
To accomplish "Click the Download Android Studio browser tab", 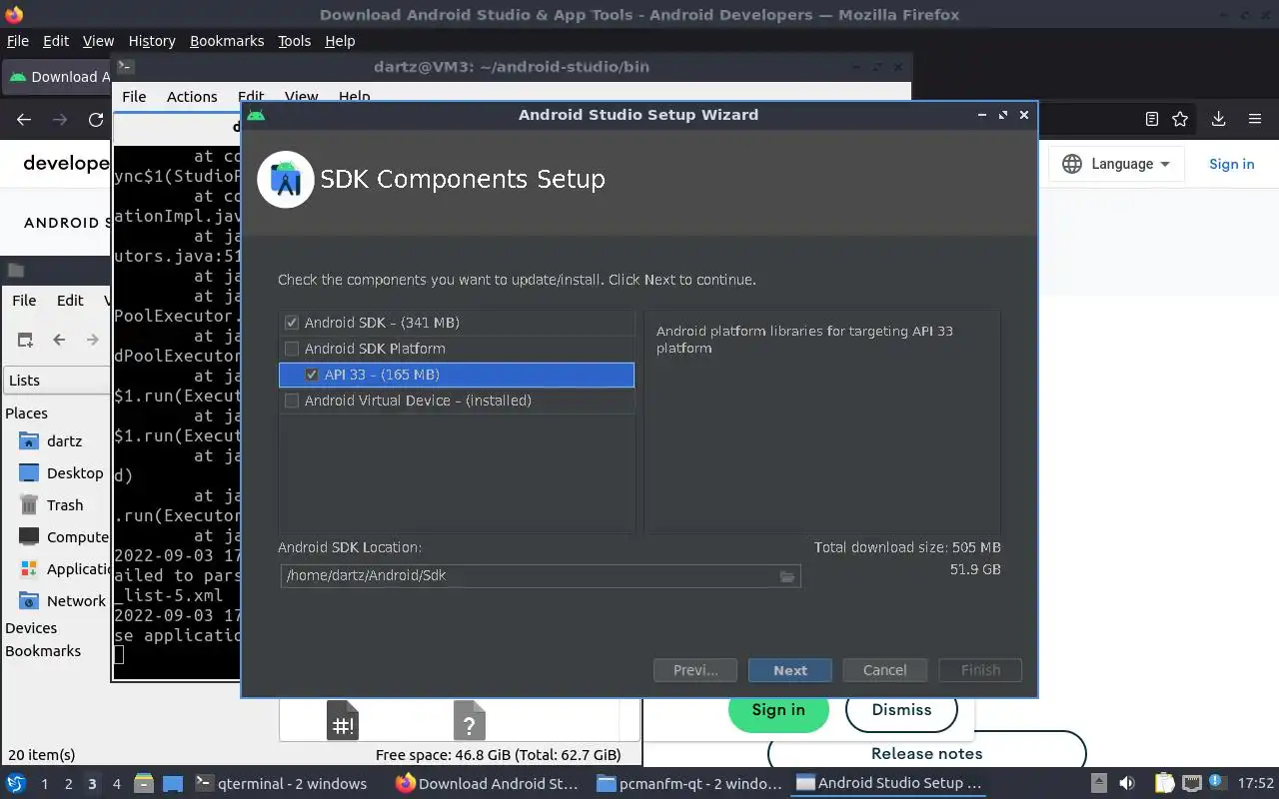I will tap(55, 77).
